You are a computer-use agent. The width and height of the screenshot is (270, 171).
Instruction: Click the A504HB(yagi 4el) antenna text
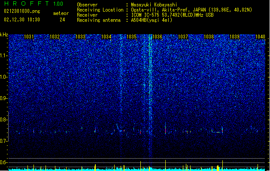152,20
